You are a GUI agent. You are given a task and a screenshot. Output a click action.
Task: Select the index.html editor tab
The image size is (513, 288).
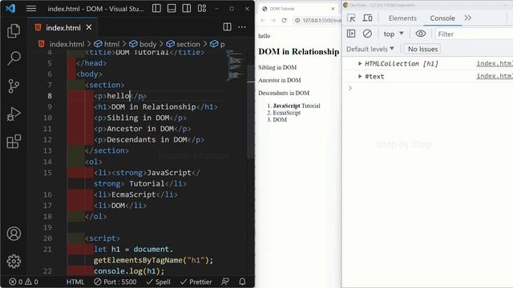click(x=63, y=27)
